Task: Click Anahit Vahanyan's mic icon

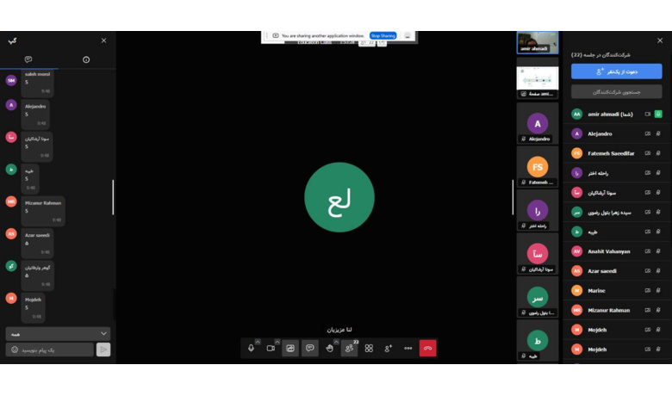Action: pos(658,251)
